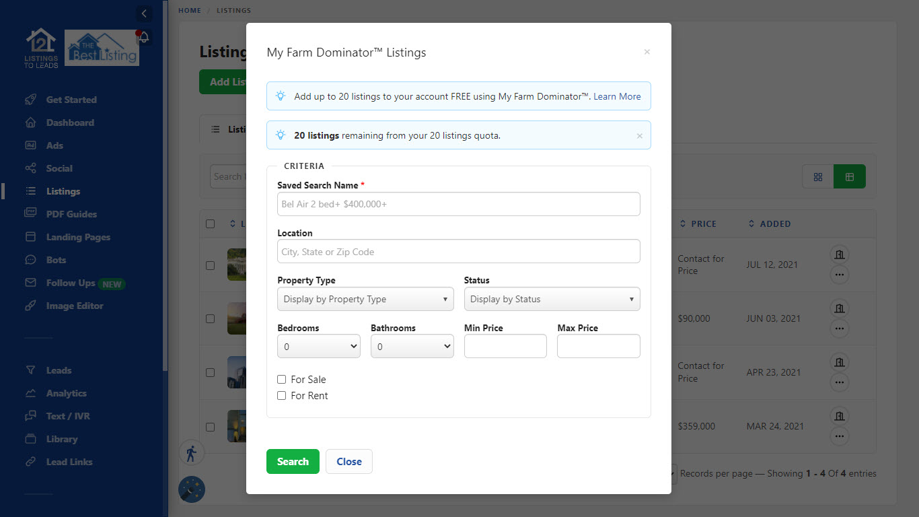Click the magic wand floating icon

coord(191,489)
